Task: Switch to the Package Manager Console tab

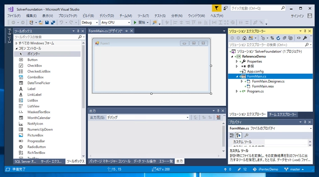Action: coord(110,161)
